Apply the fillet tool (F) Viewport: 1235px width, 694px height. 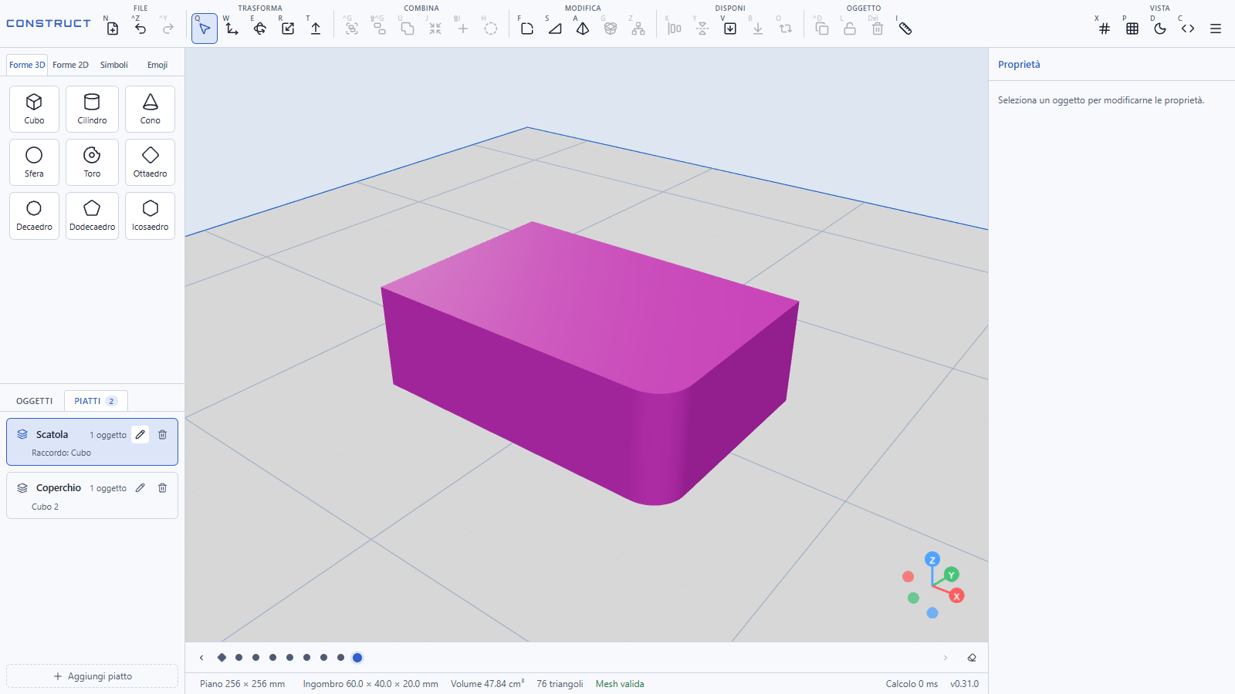pos(527,29)
